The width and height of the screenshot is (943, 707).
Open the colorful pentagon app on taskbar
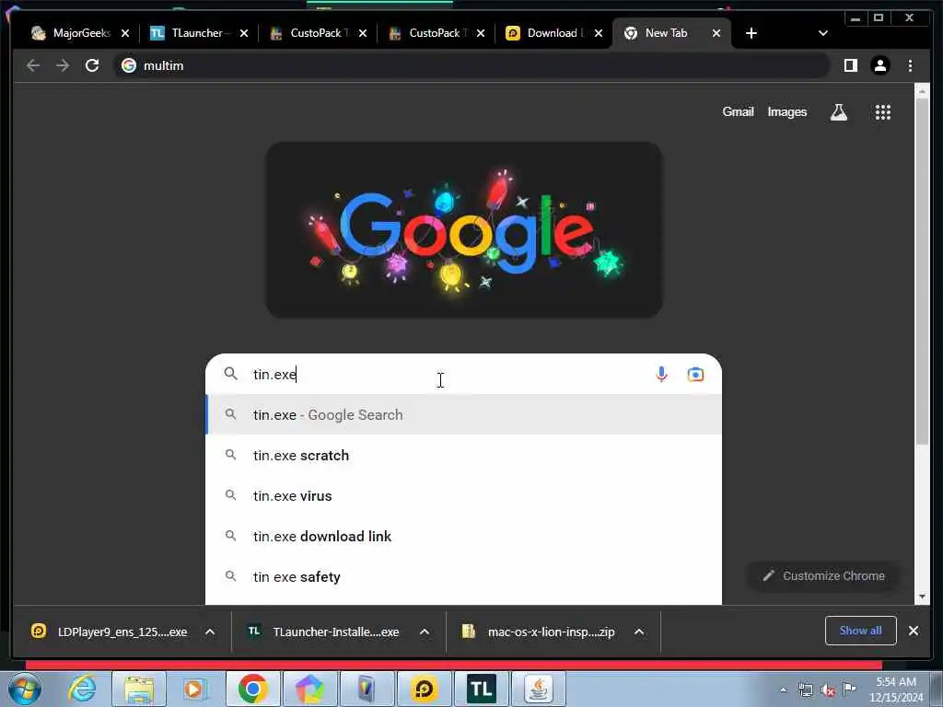tap(309, 689)
